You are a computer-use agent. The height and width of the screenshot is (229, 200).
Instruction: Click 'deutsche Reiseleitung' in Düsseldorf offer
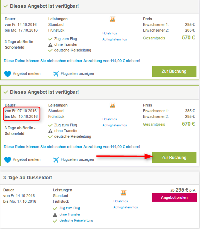click(76, 220)
